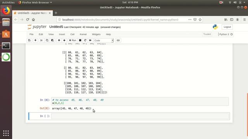Image resolution: width=248 pixels, height=139 pixels.
Task: Show Applications grid in the dock
Action: (6, 133)
